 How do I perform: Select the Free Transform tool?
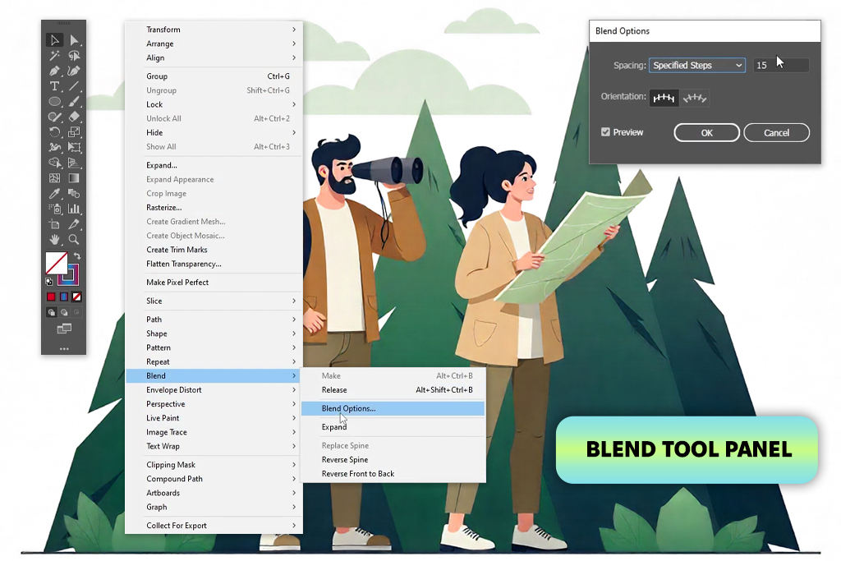(x=74, y=147)
